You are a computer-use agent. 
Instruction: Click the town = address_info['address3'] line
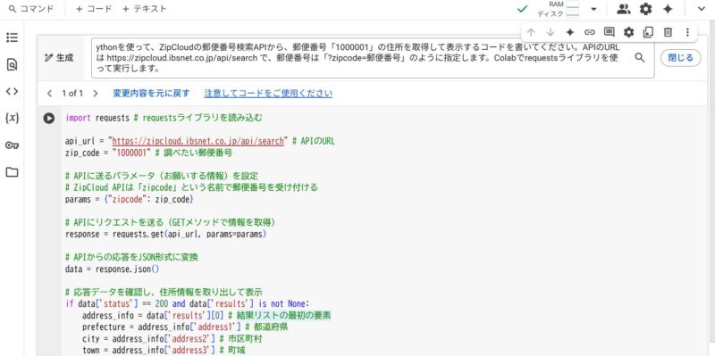tap(164, 351)
